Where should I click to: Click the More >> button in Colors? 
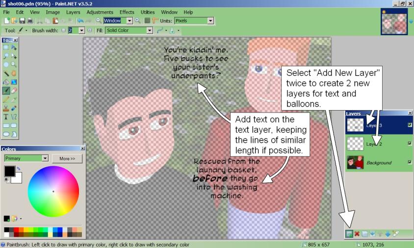(67, 158)
